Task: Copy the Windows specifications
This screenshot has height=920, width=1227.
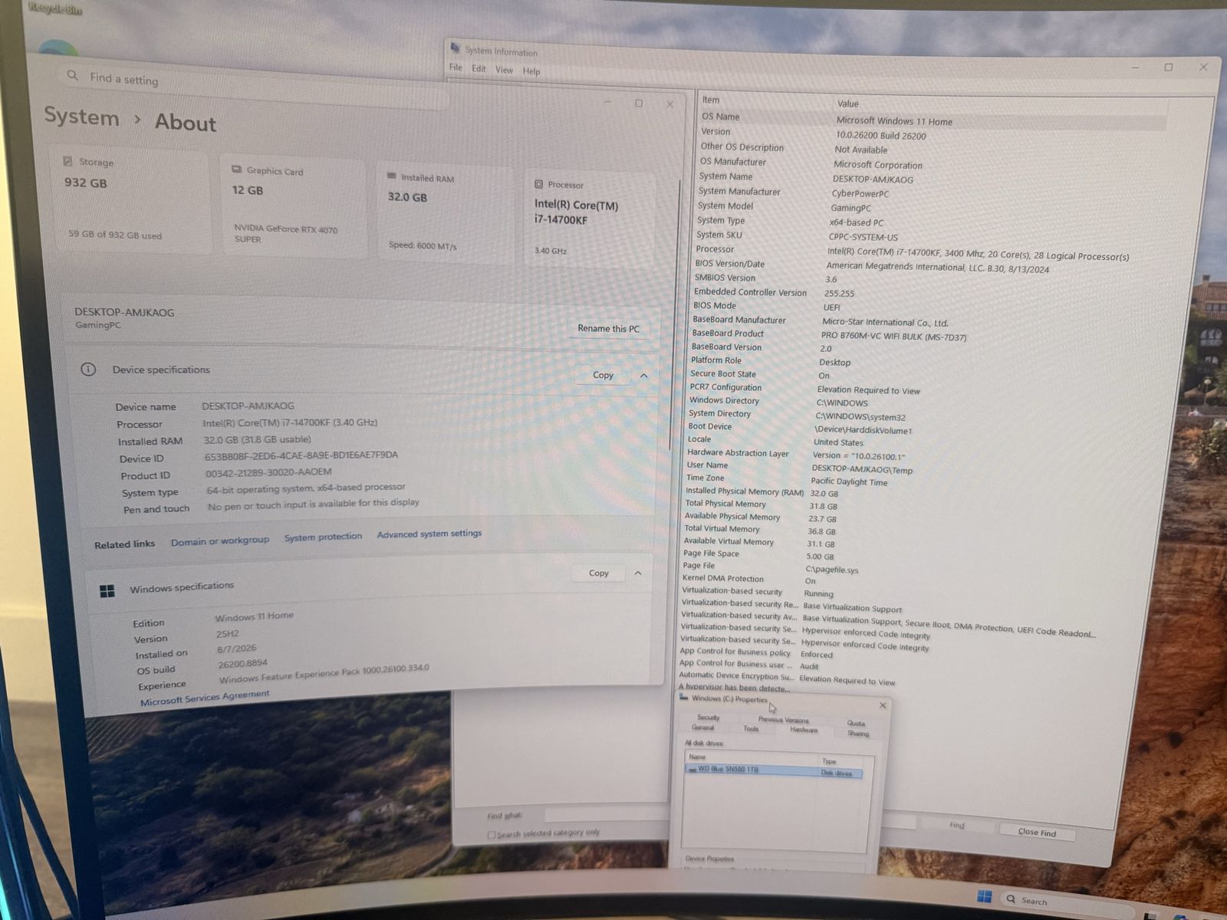Action: tap(598, 573)
